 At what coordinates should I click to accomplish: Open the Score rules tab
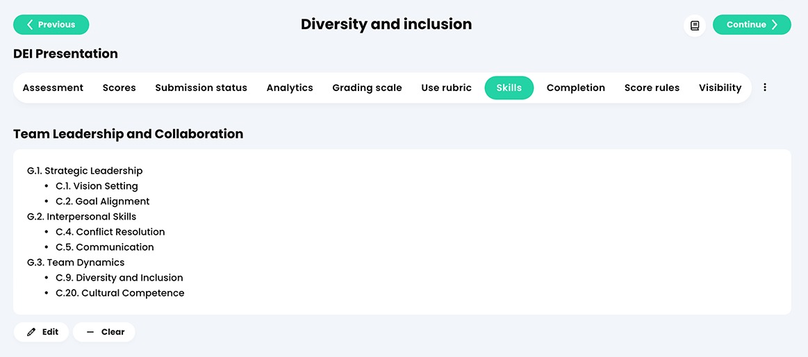[652, 88]
